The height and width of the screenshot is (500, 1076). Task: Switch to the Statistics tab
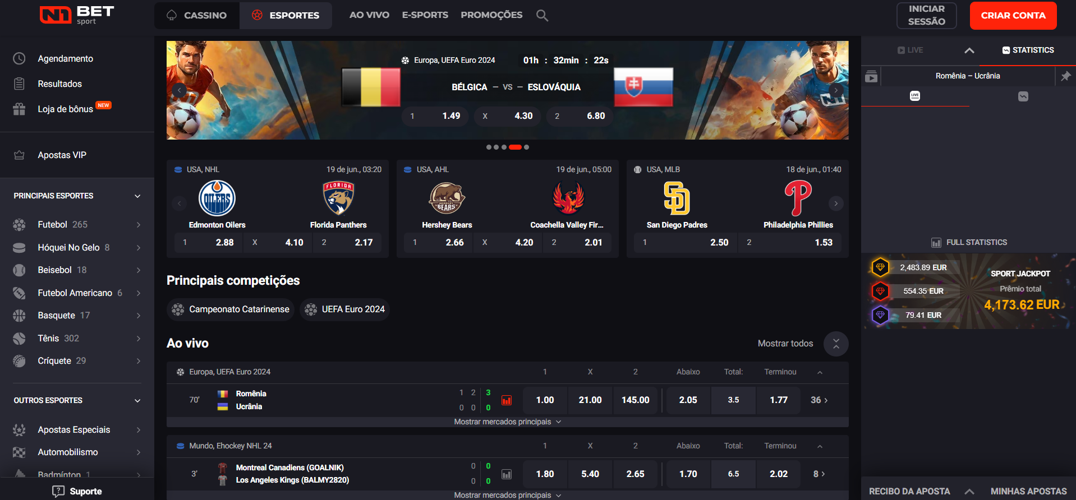[1028, 50]
